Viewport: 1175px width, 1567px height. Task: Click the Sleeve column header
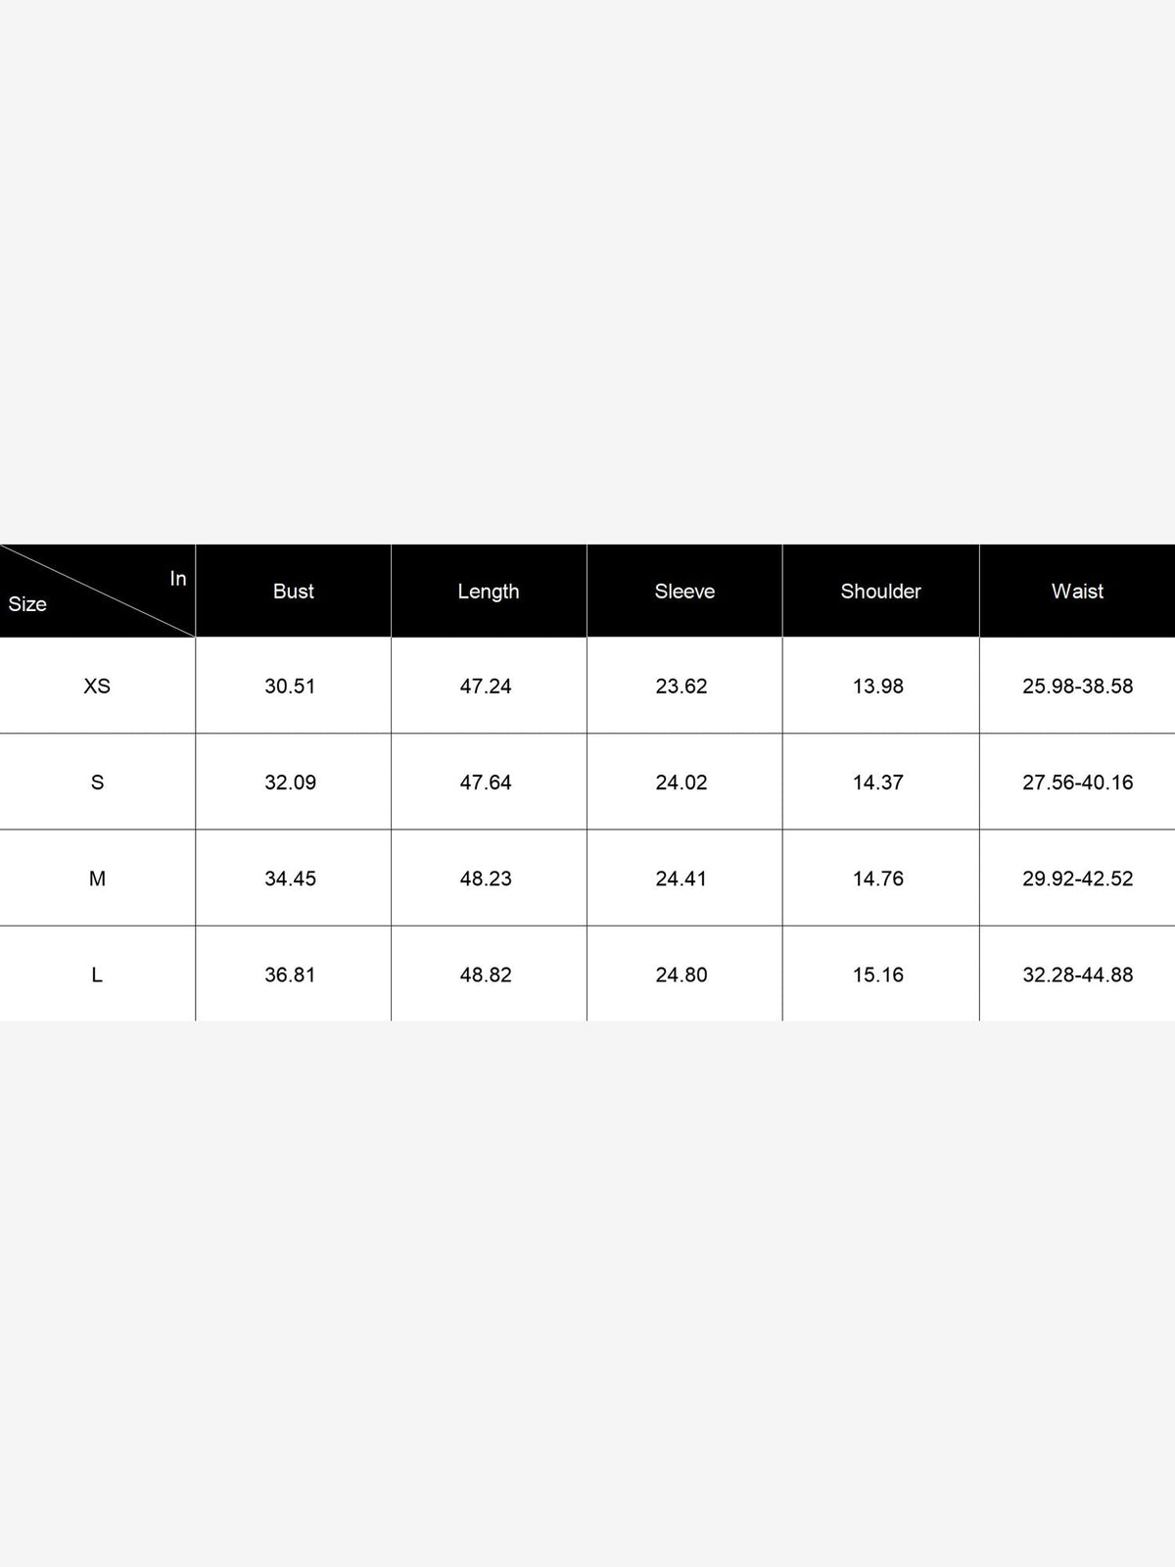point(684,592)
